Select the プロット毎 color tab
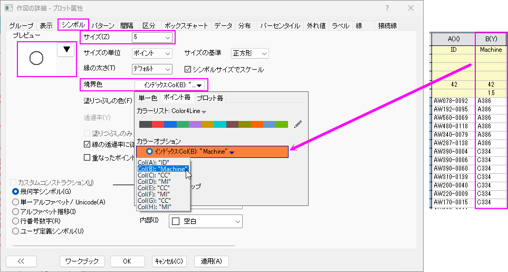This screenshot has height=272, width=508. click(x=209, y=98)
